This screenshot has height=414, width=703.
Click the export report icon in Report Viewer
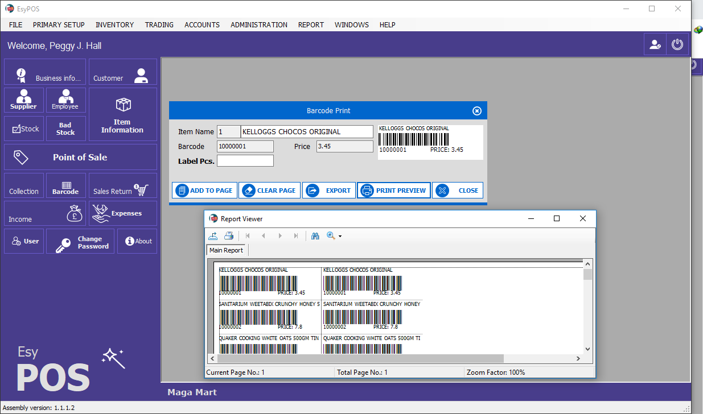(x=213, y=236)
